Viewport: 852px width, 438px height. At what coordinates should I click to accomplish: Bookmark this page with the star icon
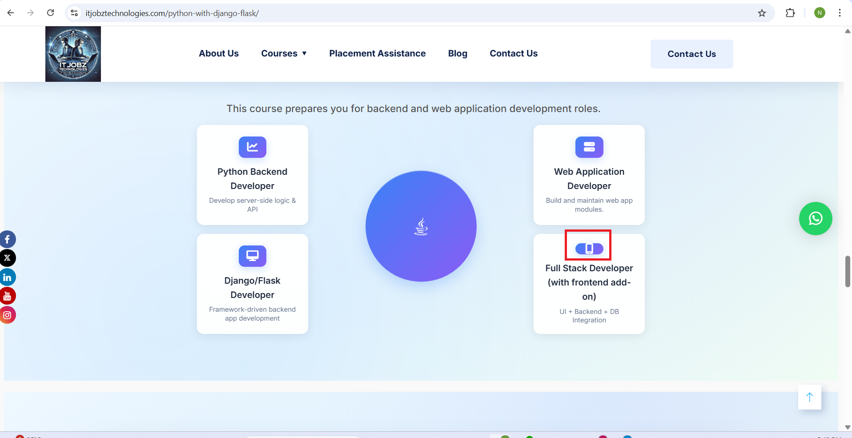click(762, 13)
